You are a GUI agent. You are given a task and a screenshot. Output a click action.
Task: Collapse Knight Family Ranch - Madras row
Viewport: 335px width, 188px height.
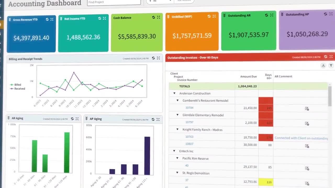pos(177,129)
